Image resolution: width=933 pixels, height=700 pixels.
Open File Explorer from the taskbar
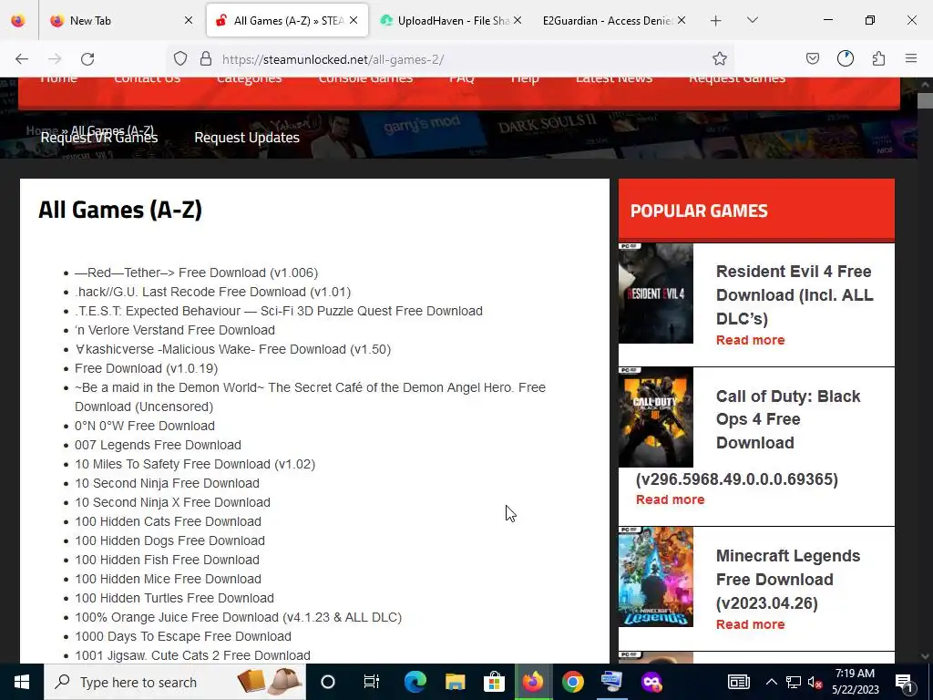pyautogui.click(x=455, y=682)
